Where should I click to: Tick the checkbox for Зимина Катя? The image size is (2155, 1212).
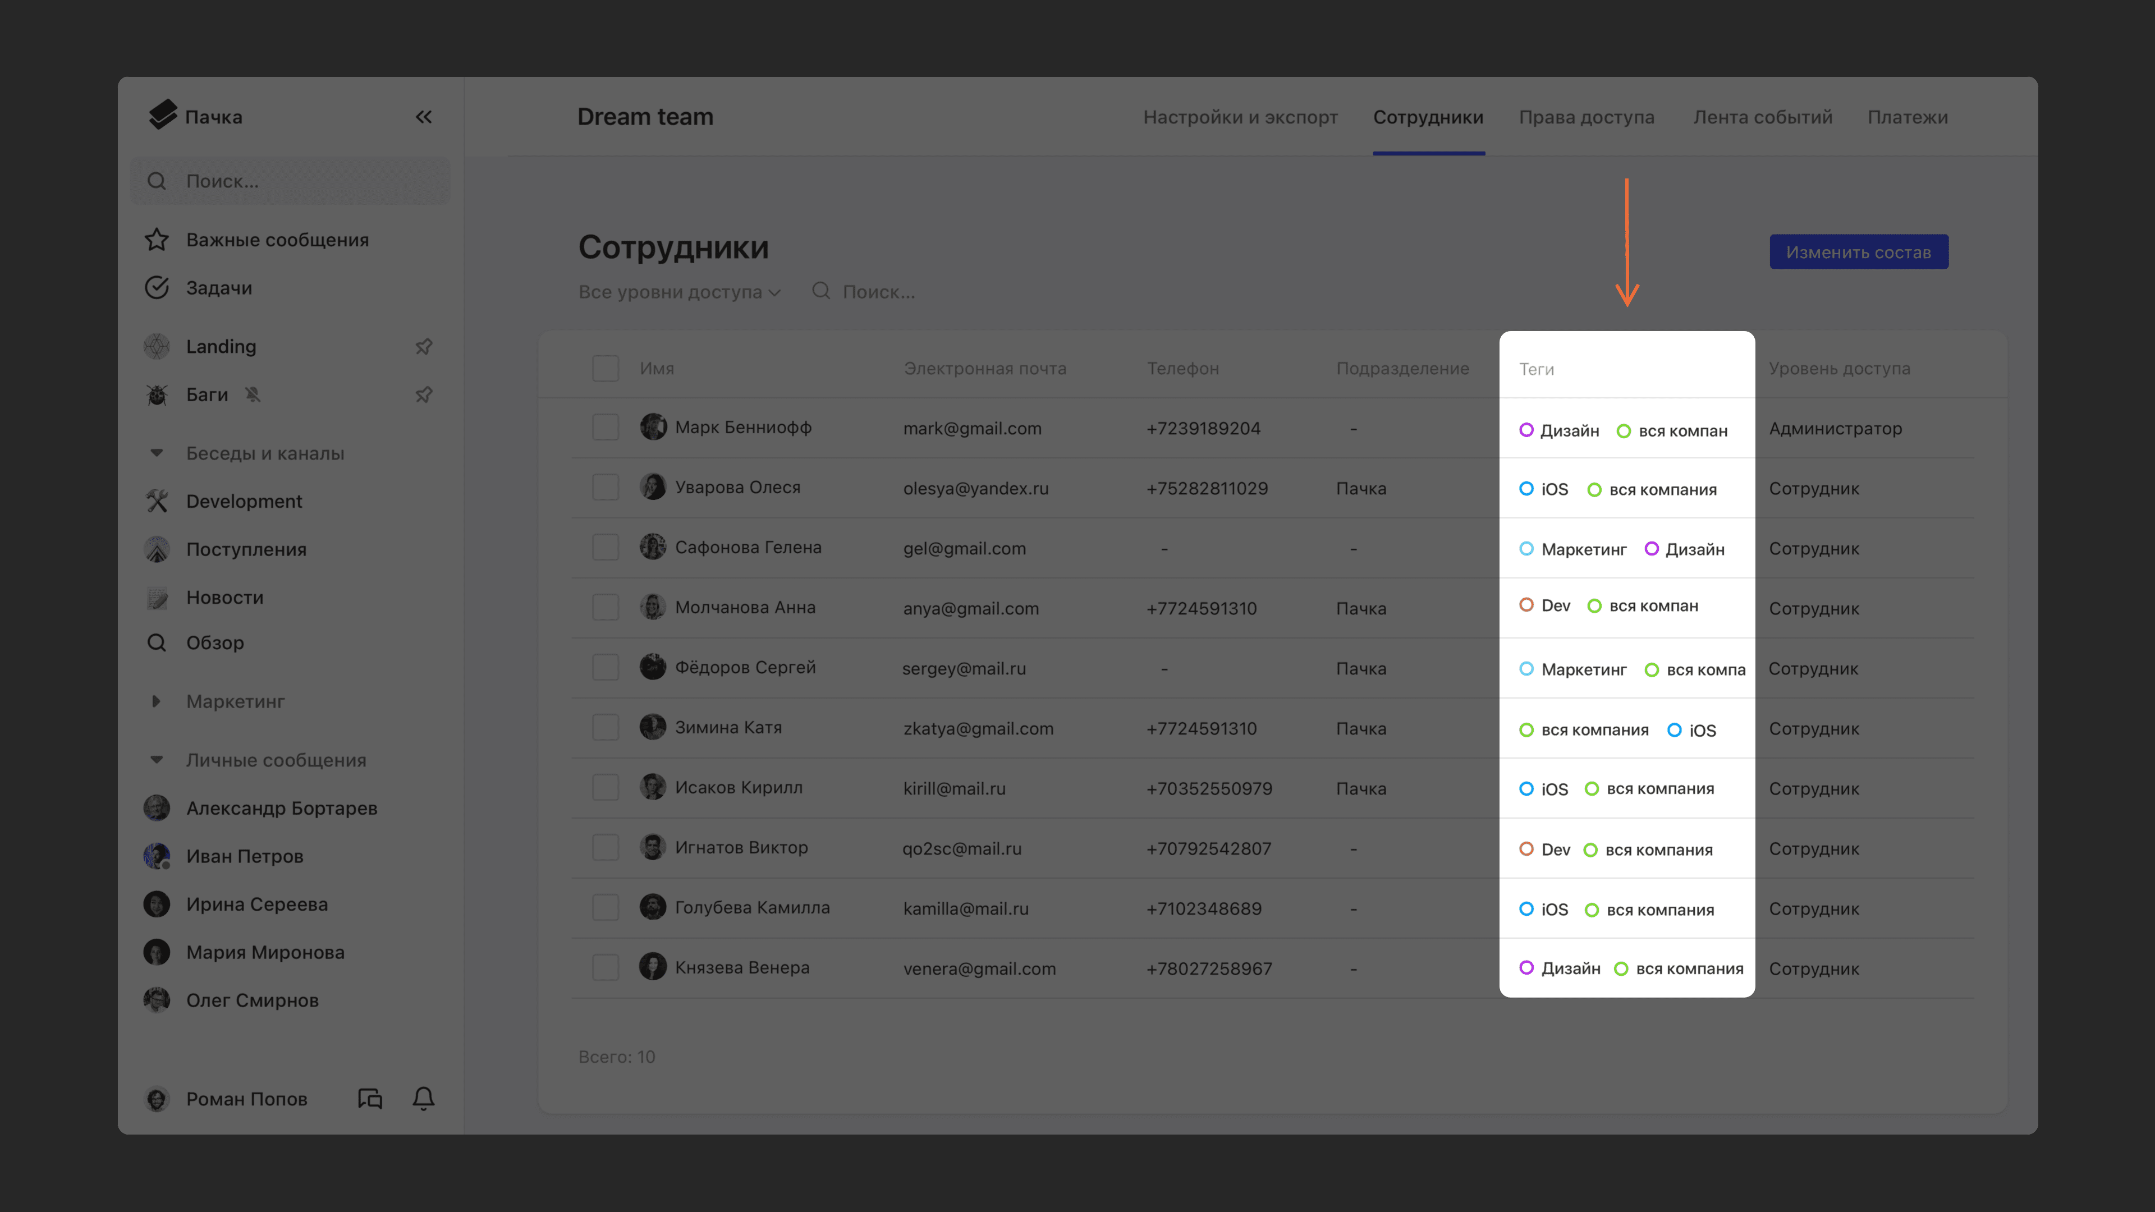(605, 728)
